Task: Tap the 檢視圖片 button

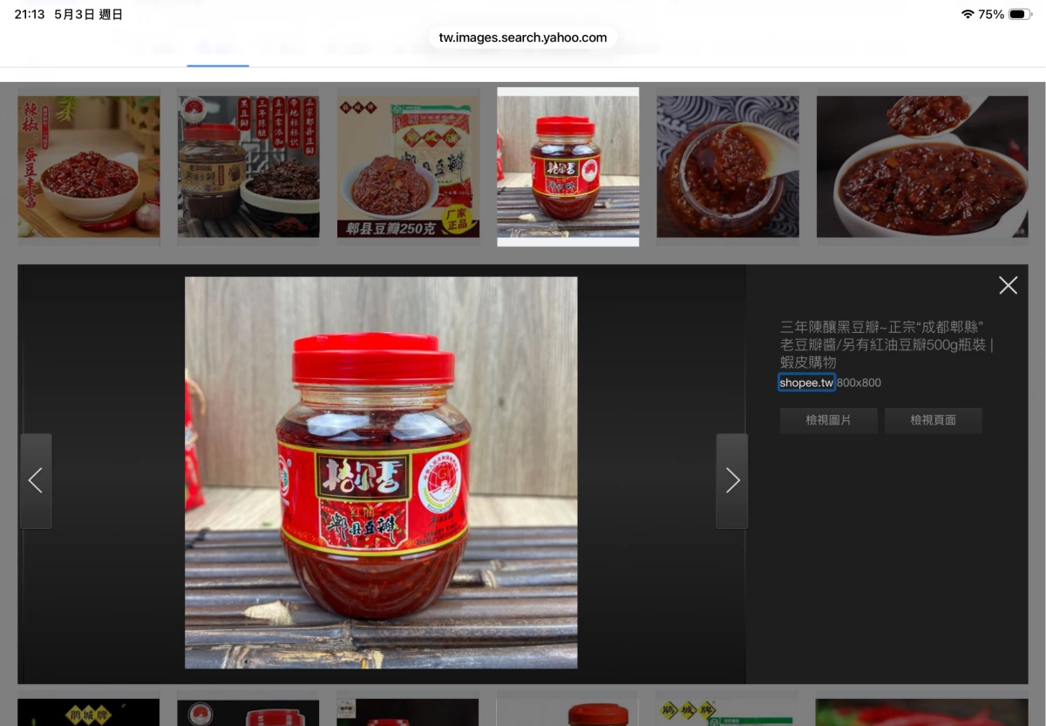Action: tap(828, 420)
